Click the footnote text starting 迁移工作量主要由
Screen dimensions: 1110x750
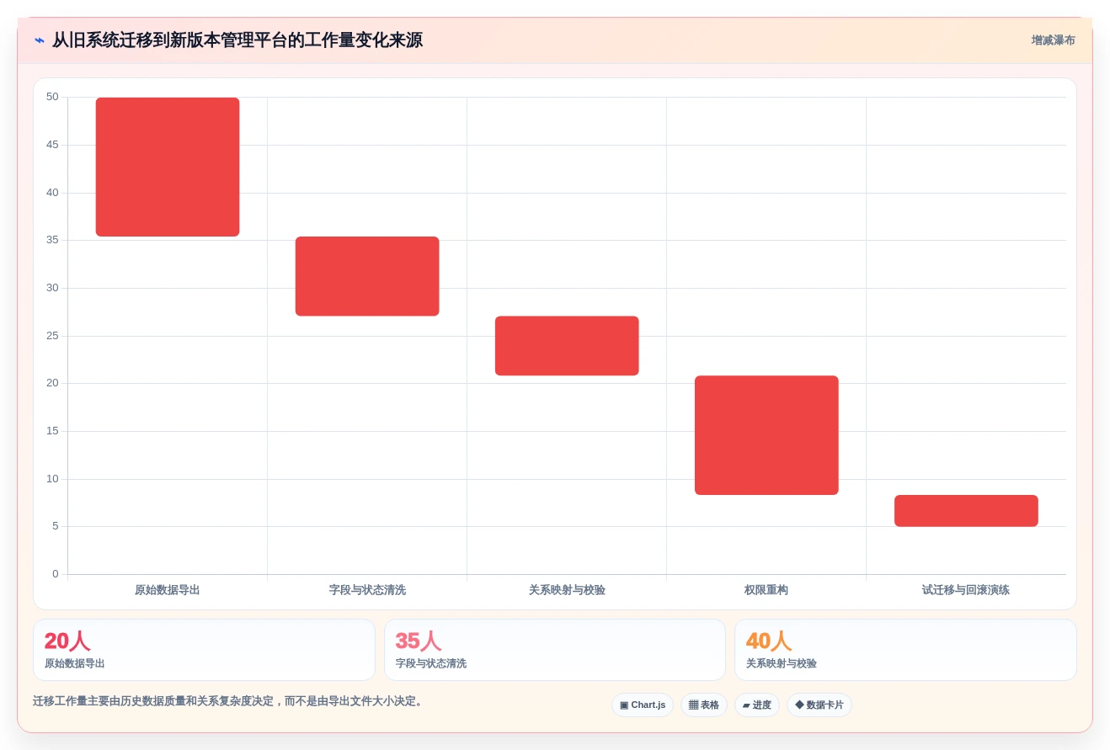[228, 701]
